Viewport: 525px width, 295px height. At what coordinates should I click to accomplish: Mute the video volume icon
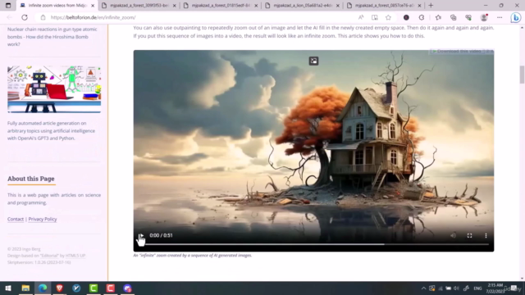click(453, 235)
